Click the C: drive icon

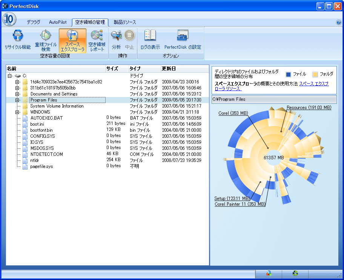pyautogui.click(x=18, y=76)
